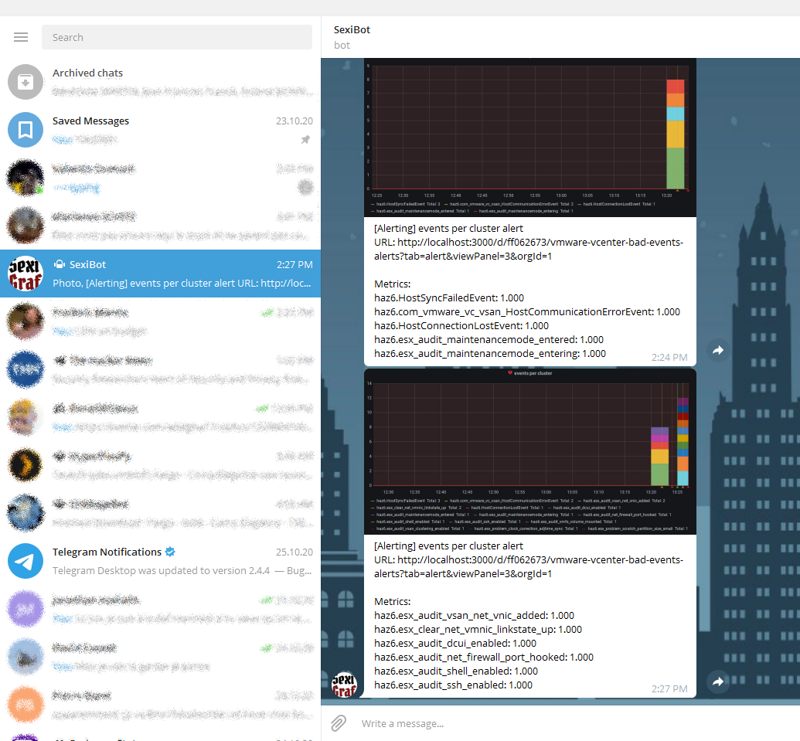
Task: Click 'haz6.esx_audit_net_firewall_port_hooked: 1.000' line
Action: (484, 657)
